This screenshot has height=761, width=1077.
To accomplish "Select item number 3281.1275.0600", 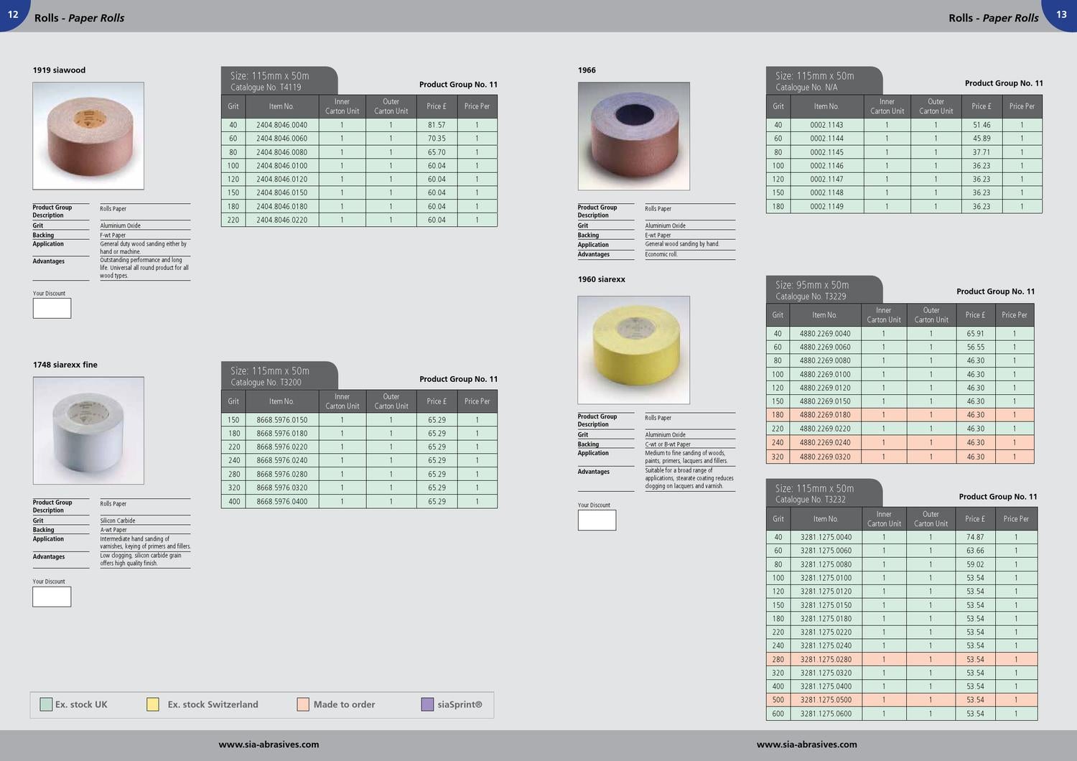I will pos(826,714).
